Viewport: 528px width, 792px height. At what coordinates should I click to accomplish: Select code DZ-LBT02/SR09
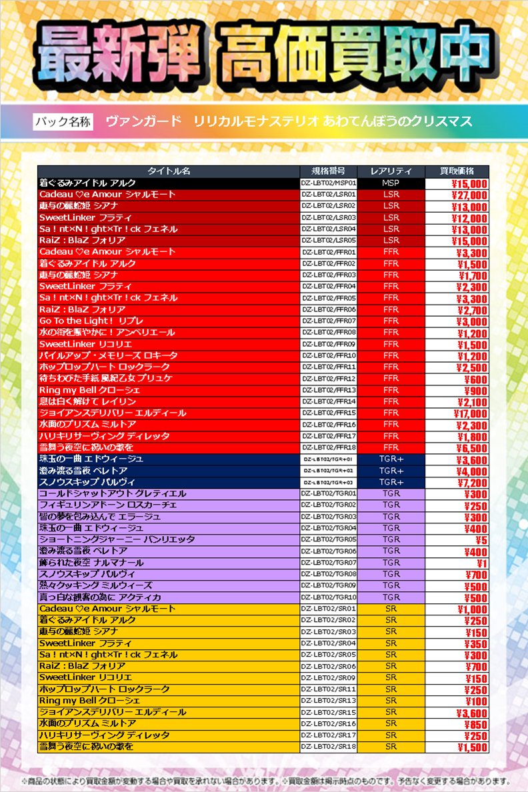click(329, 677)
